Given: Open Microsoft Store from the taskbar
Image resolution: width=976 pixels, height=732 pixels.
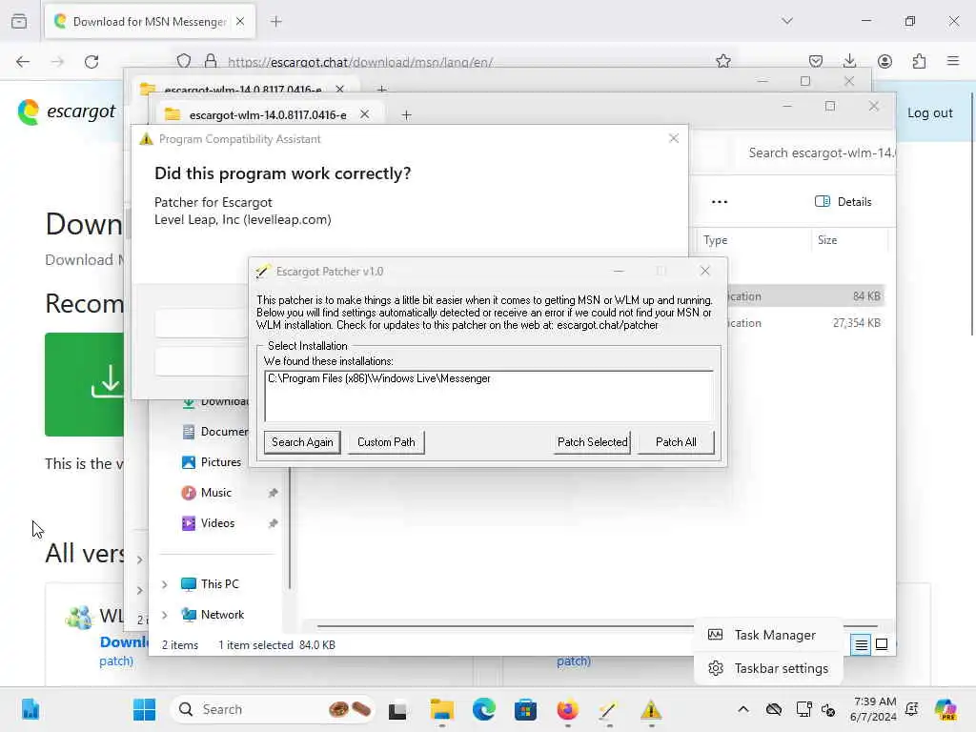Looking at the screenshot, I should coord(525,709).
